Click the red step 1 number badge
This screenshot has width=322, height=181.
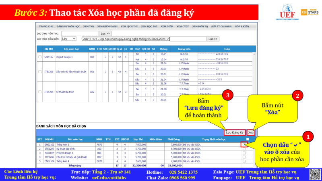[308, 137]
